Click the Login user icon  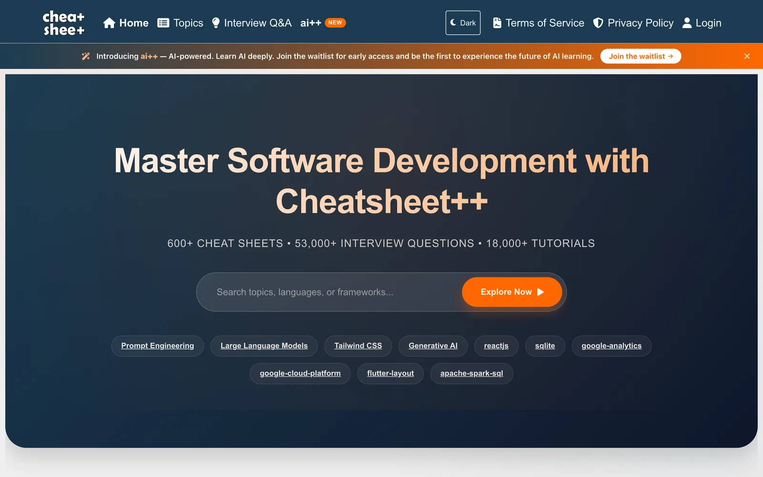[x=687, y=23]
